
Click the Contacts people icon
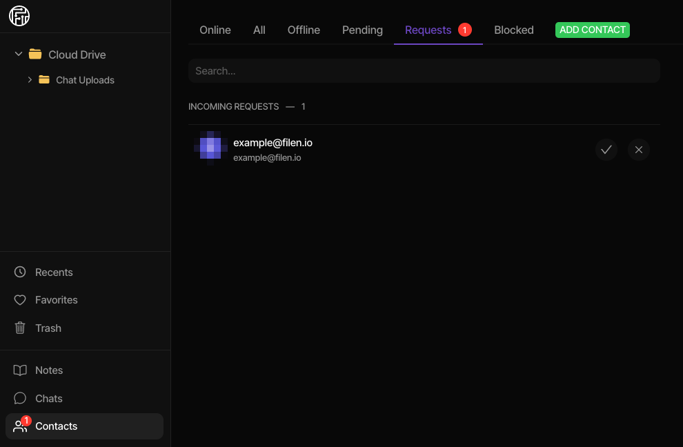[x=19, y=426]
